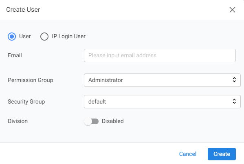Click the word 'Administrator' in Permission Group
Viewport: 244px width, 164px height.
point(106,80)
